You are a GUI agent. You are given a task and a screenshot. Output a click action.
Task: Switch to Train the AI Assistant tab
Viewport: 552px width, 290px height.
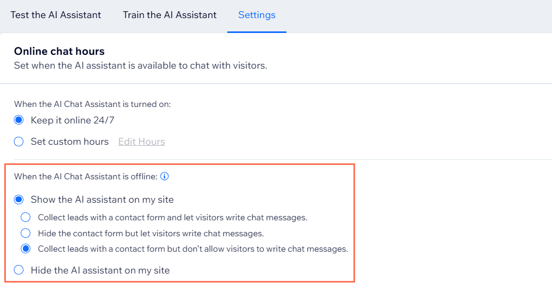pos(170,15)
